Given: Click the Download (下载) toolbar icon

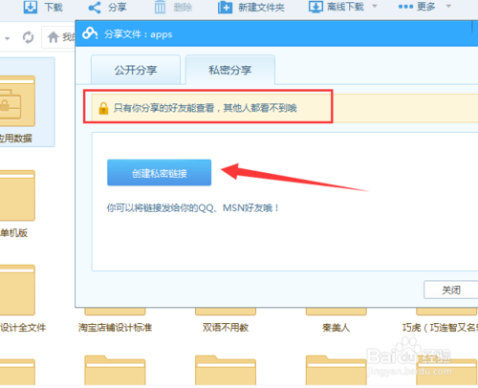Looking at the screenshot, I should [31, 7].
